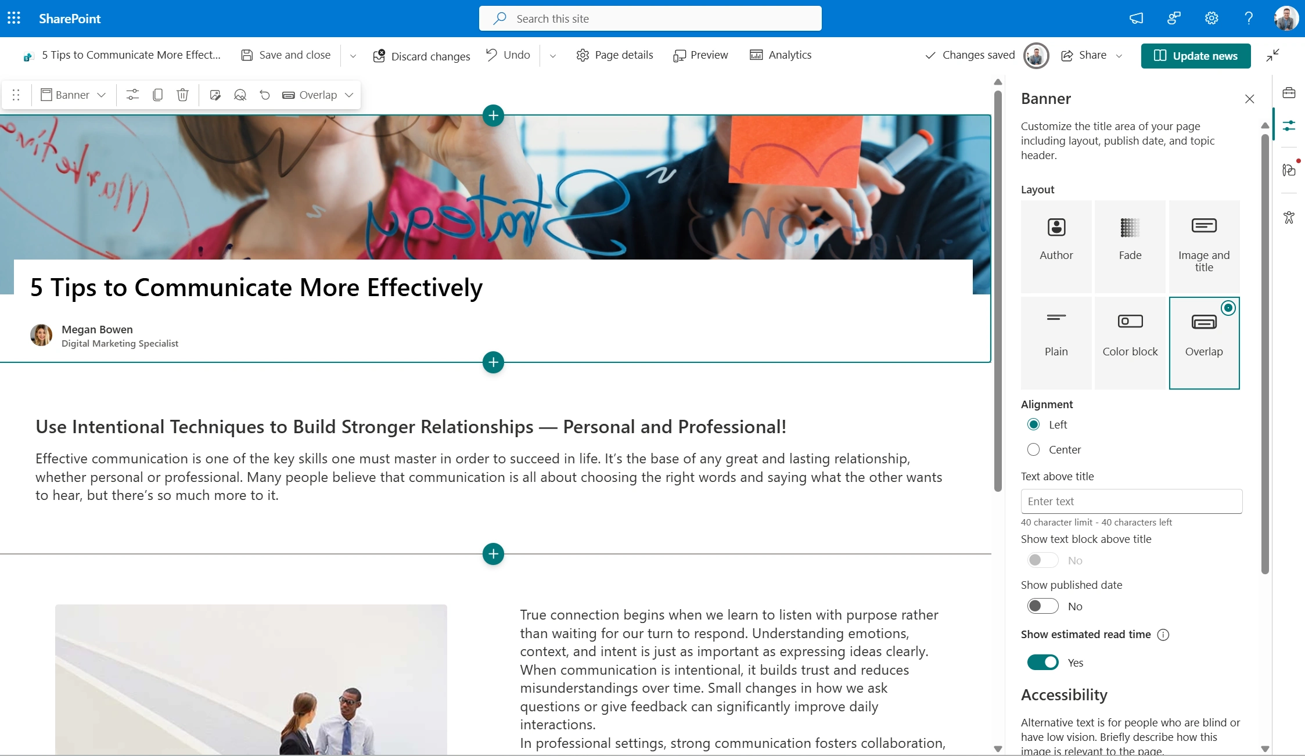The width and height of the screenshot is (1305, 756).
Task: Open the Accessibility assistant panel
Action: pos(1289,217)
